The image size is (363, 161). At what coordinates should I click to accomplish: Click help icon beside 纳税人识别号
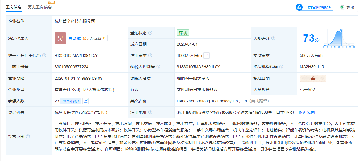point(158,67)
